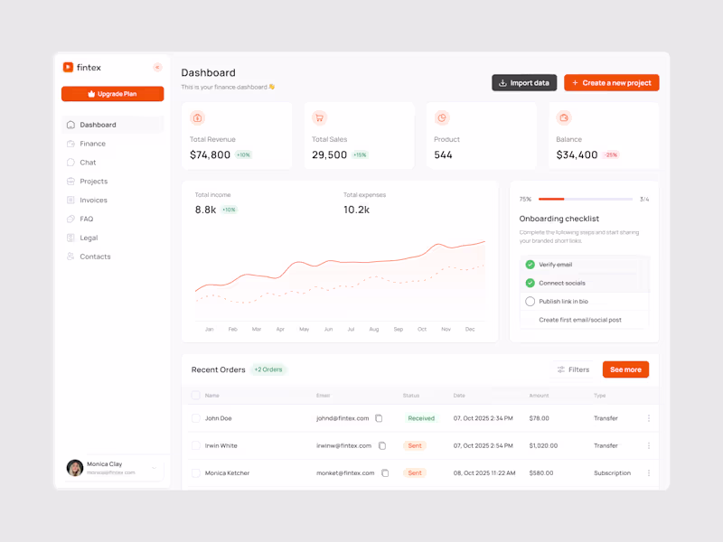Open the Invoices icon in the sidebar
723x542 pixels.
pyautogui.click(x=70, y=200)
